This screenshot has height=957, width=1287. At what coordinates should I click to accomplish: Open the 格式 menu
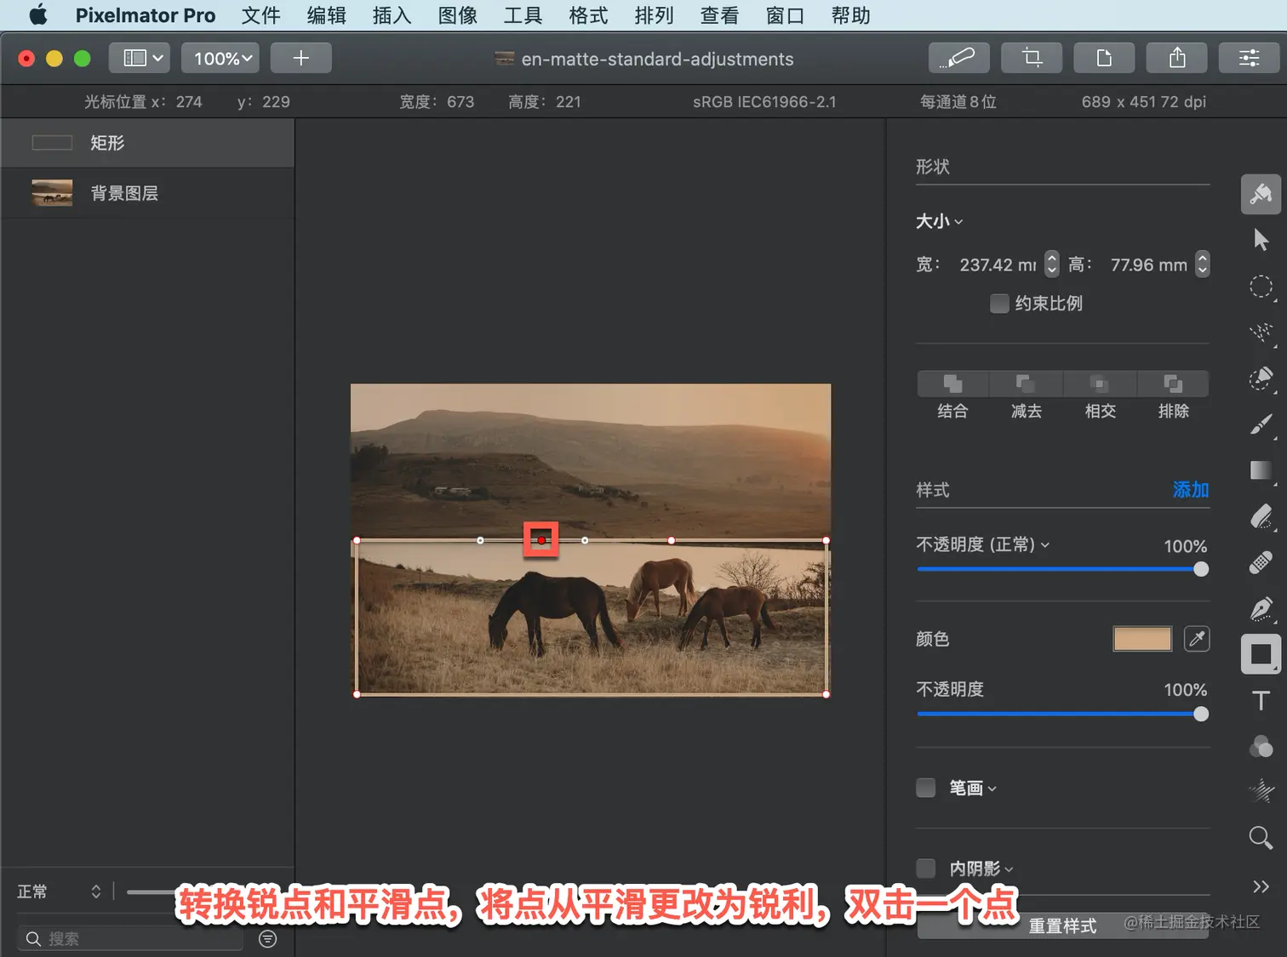588,15
